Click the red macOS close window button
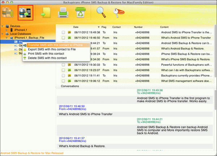The height and width of the screenshot is (156, 217). pos(3,2)
